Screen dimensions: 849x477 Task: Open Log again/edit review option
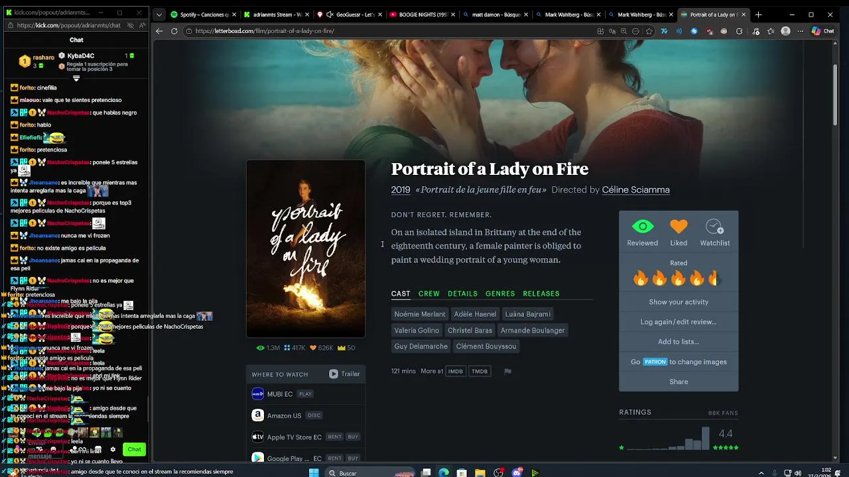(x=679, y=322)
